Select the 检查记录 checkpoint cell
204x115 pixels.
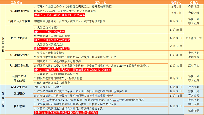tap(194, 111)
